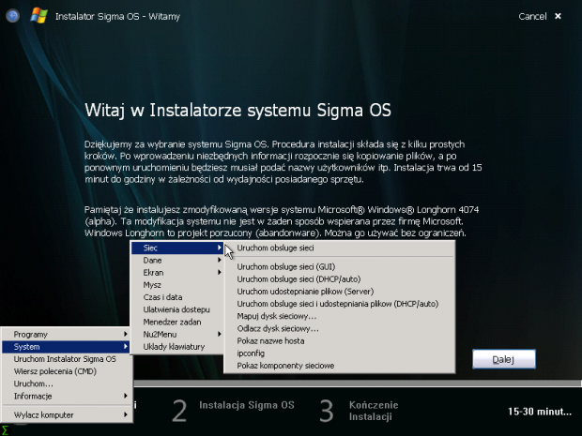Open the Programy submenu
The height and width of the screenshot is (436, 582).
(67, 335)
